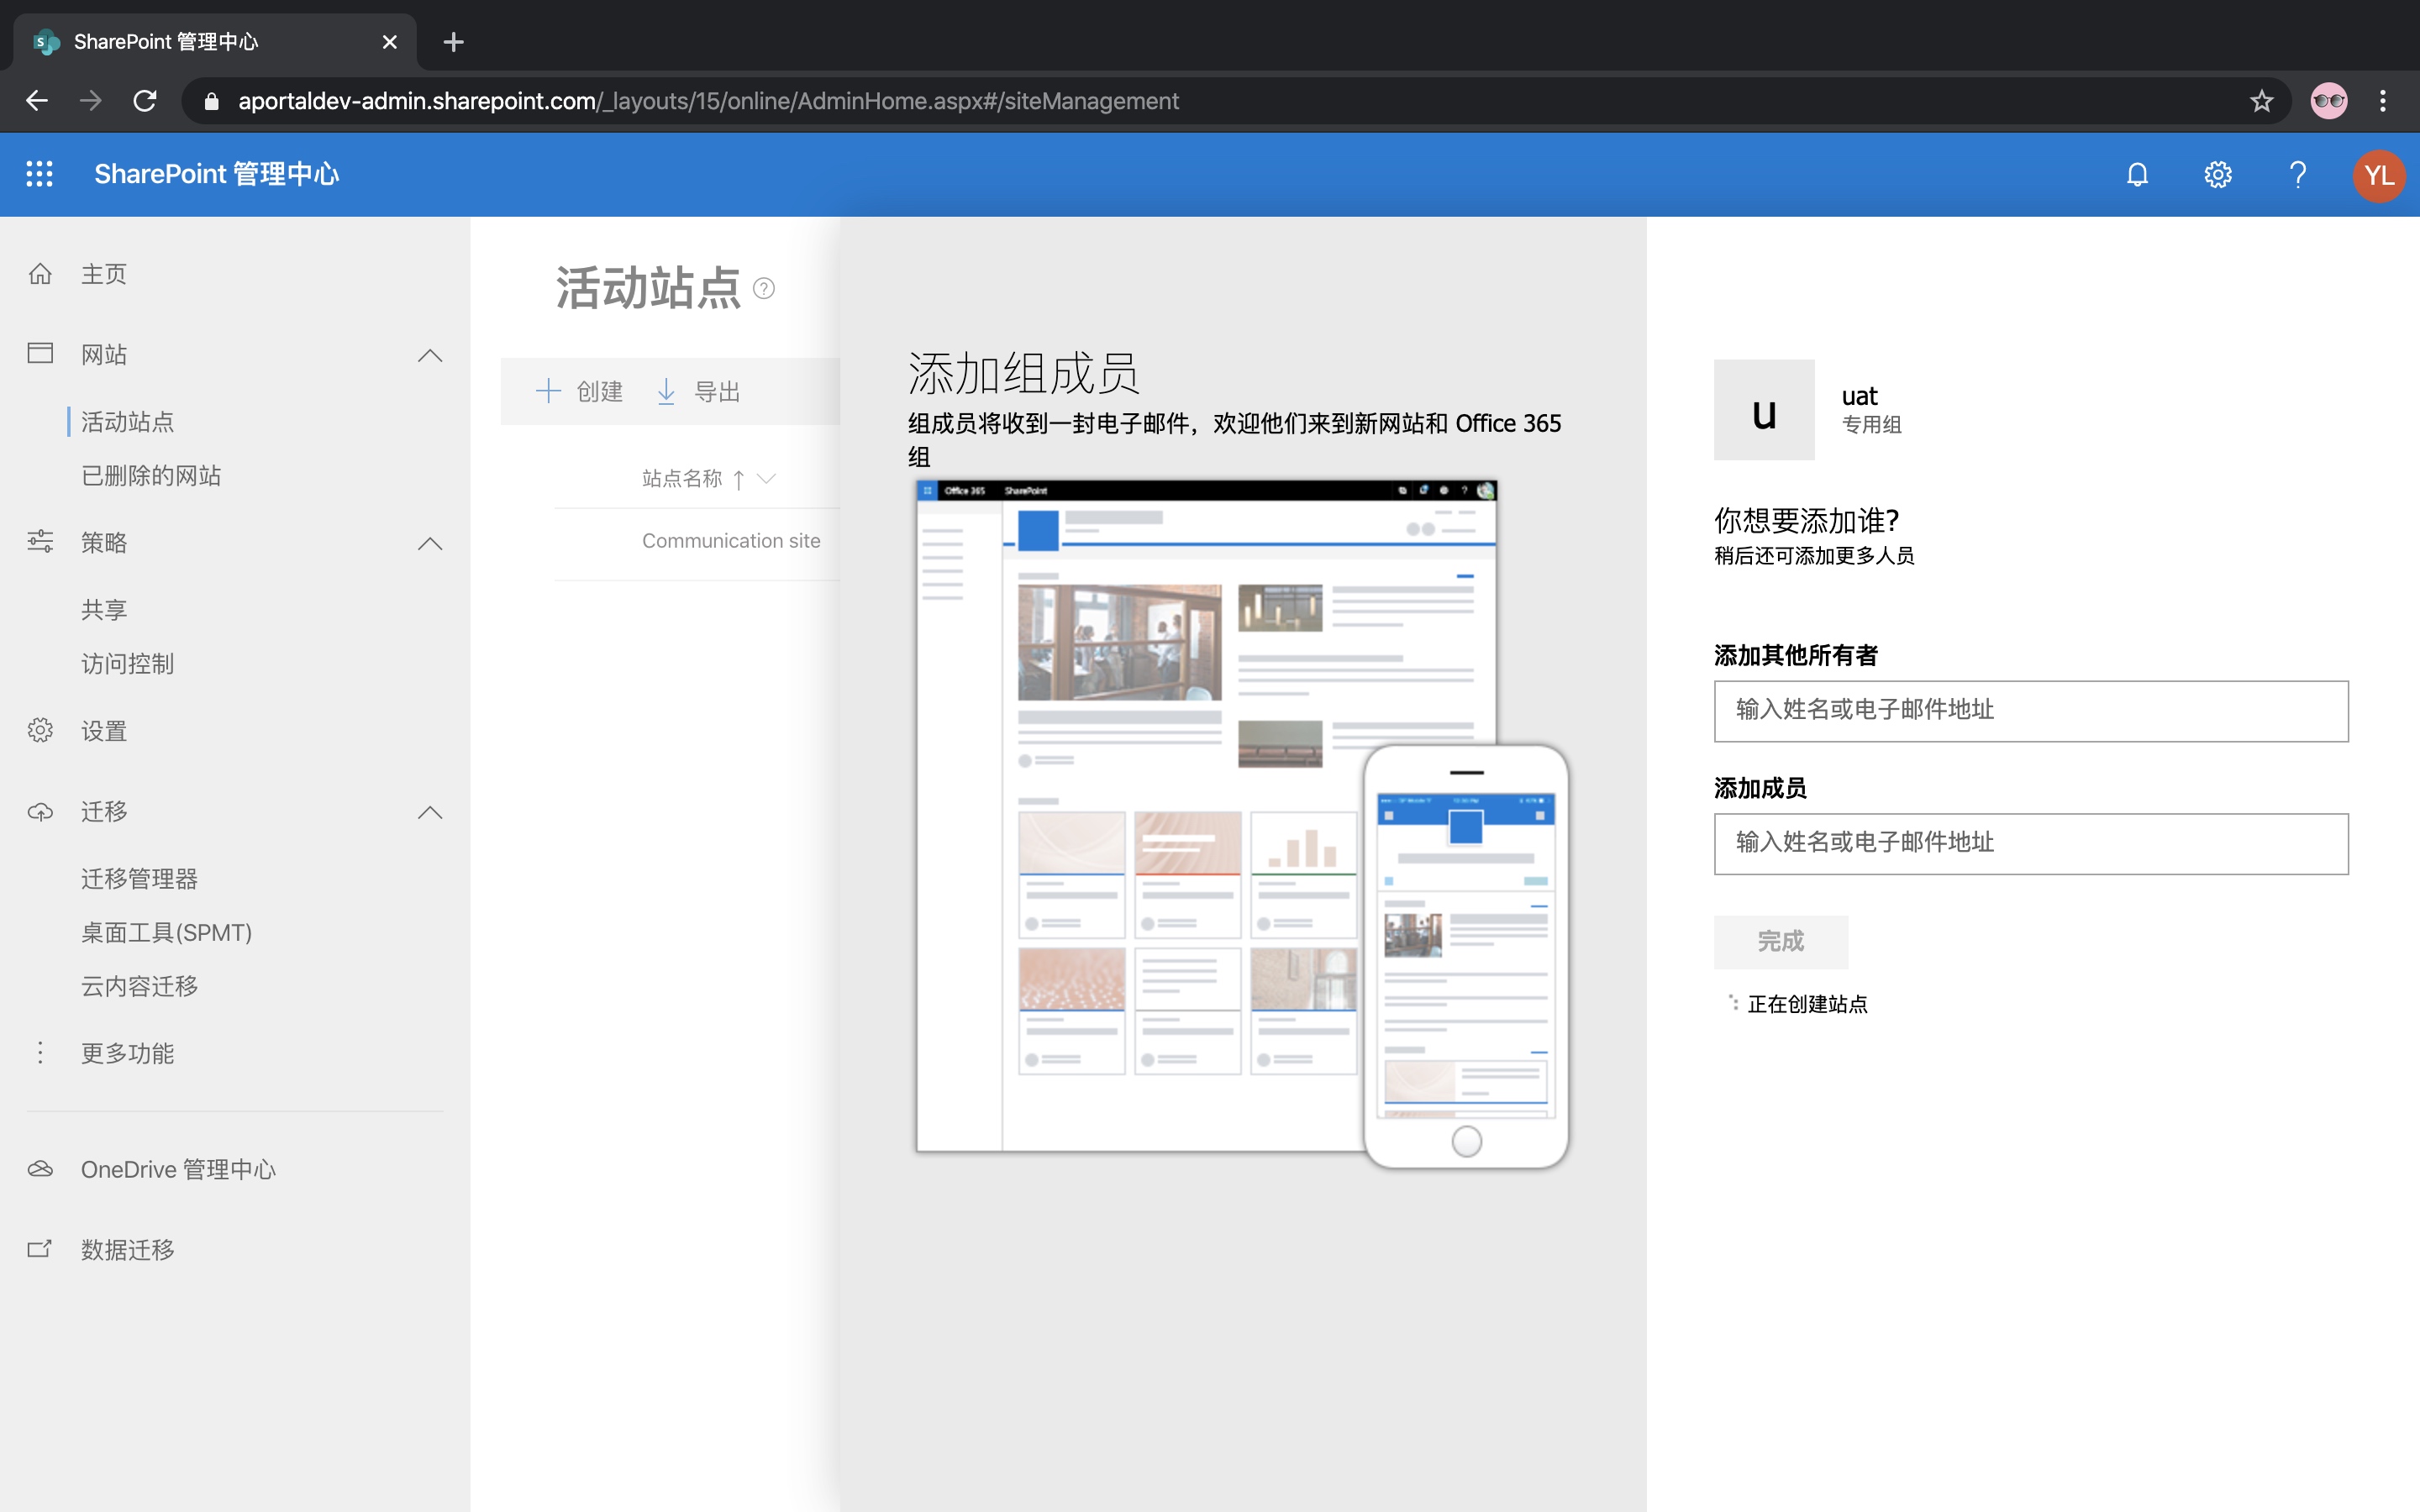2420x1512 pixels.
Task: Open 数据迁移 link
Action: 127,1249
